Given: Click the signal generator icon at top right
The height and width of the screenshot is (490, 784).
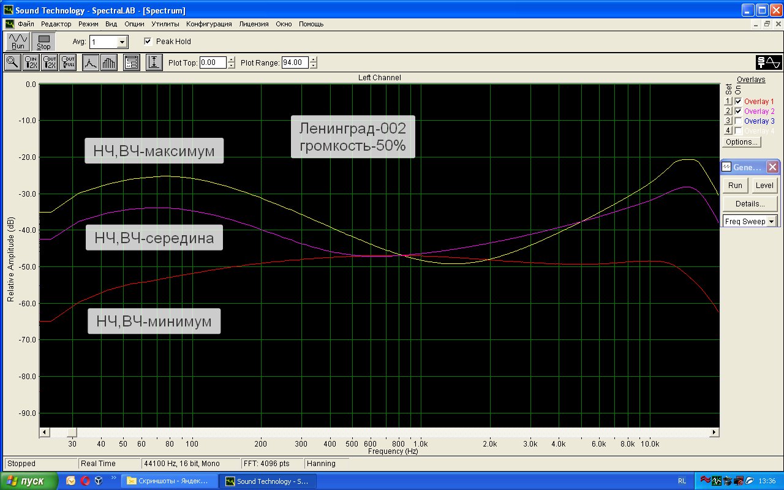Looking at the screenshot, I should [x=769, y=62].
